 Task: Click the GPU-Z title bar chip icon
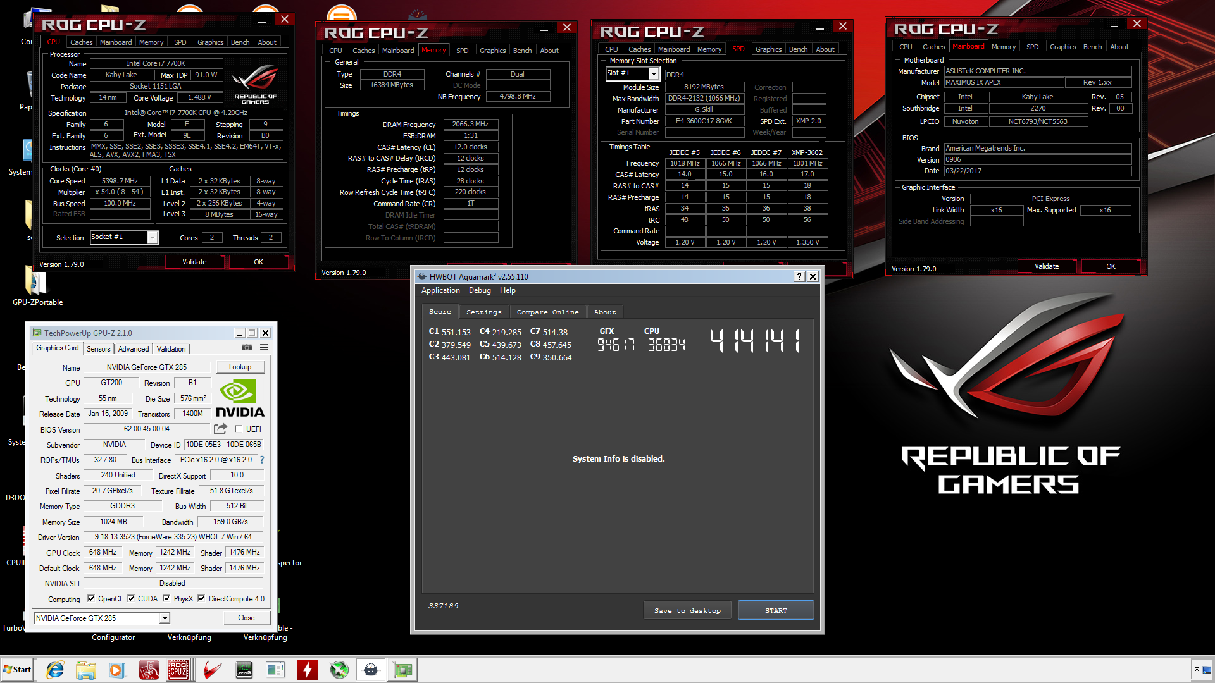coord(37,333)
